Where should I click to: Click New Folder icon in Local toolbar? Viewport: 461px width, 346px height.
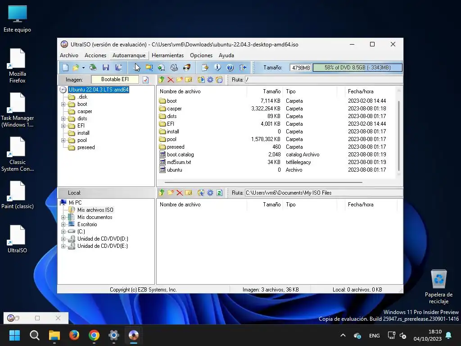pyautogui.click(x=171, y=193)
